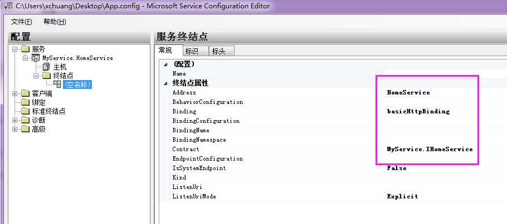Image resolution: width=507 pixels, height=224 pixels.
Task: Select the (空名称) endpoint icon
Action: (57, 84)
